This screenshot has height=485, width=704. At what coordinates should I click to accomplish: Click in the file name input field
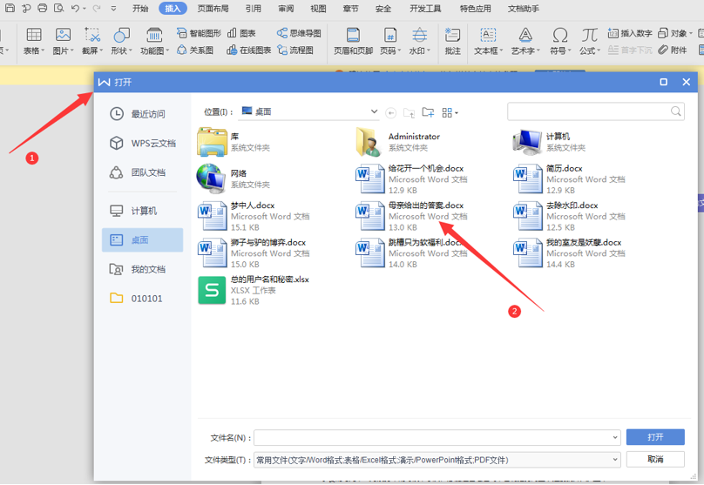[437, 437]
